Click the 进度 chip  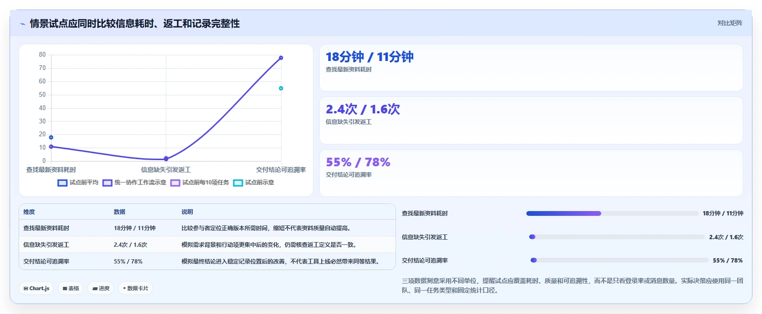101,288
